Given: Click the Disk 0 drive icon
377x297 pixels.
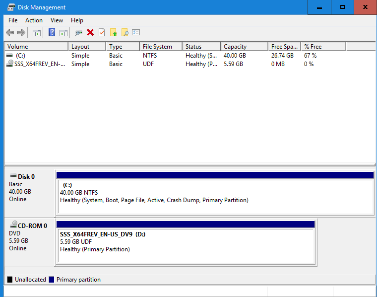Looking at the screenshot, I should [13, 176].
